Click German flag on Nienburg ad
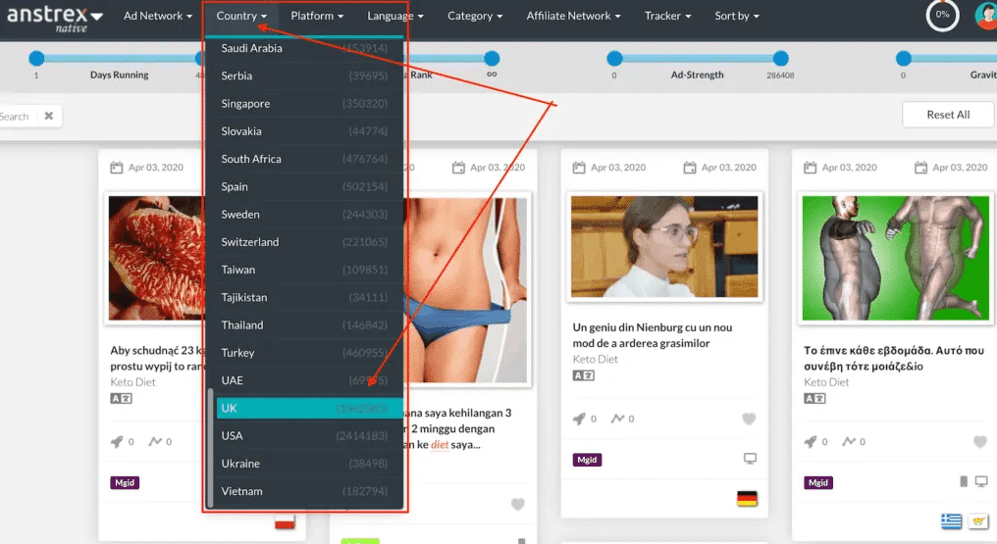 747,499
